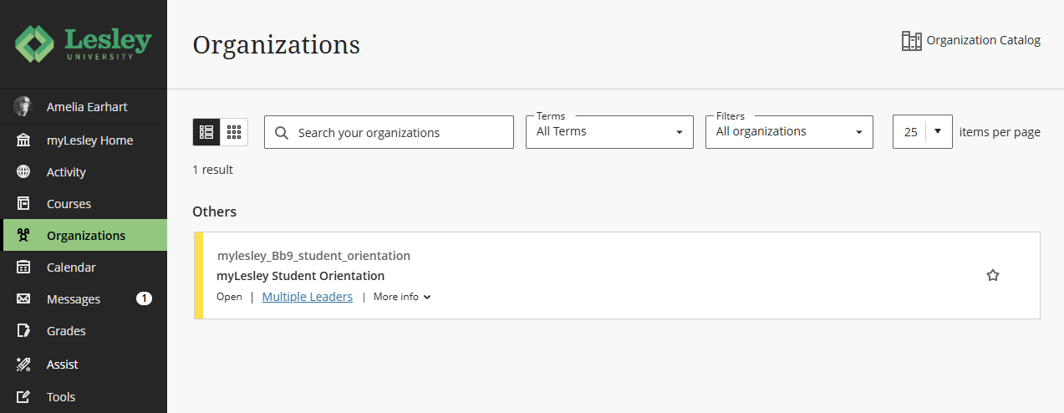Click the myLesley Home institution icon

tap(23, 140)
